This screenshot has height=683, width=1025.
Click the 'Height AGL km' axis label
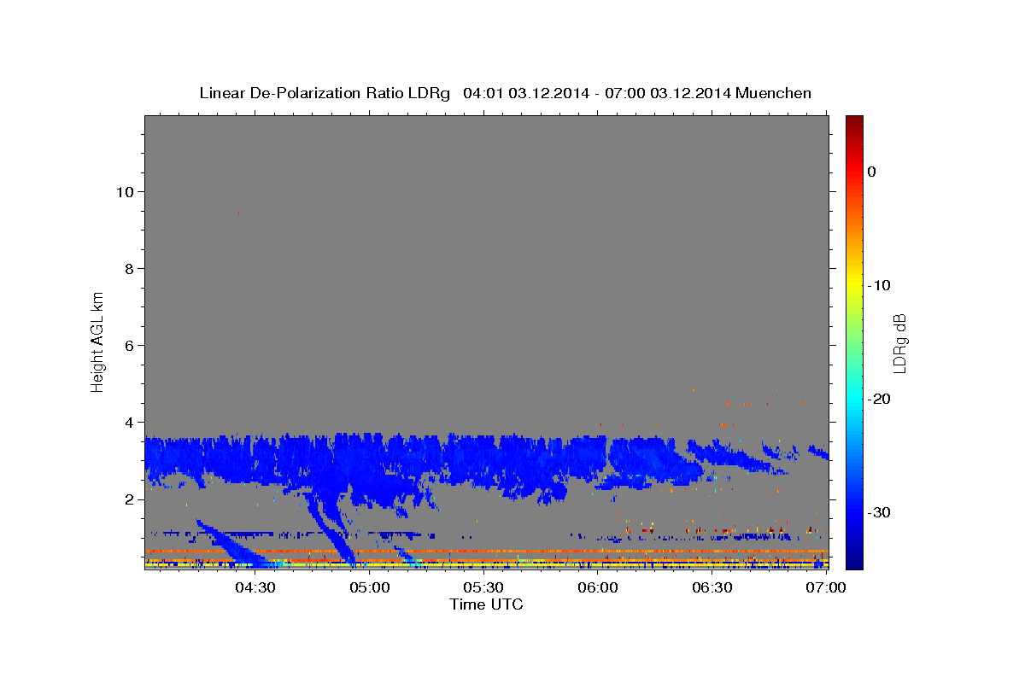tap(97, 341)
